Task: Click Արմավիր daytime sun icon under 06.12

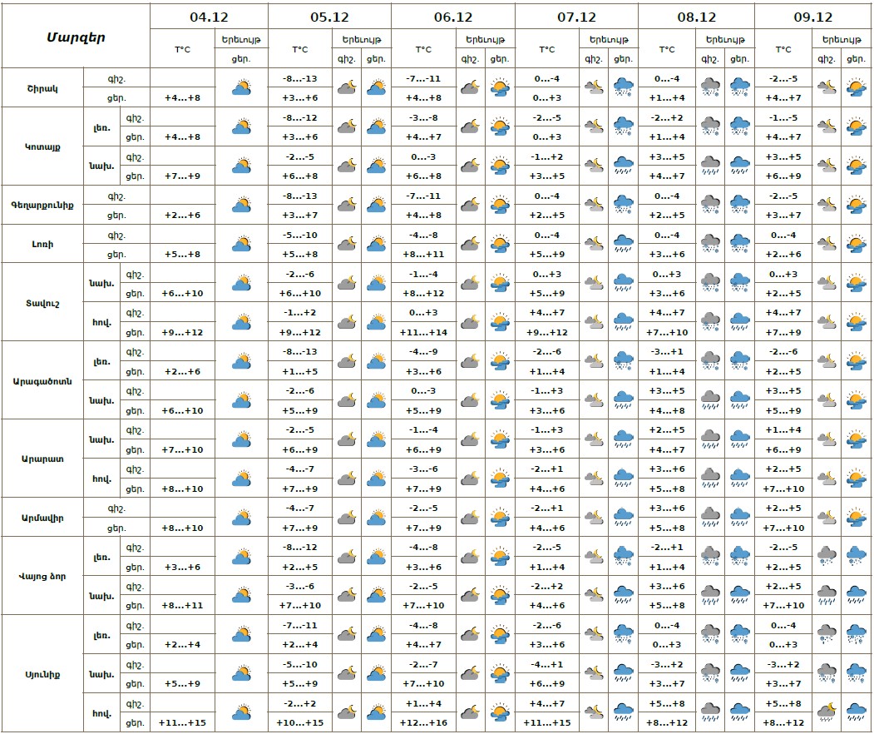Action: (x=499, y=518)
